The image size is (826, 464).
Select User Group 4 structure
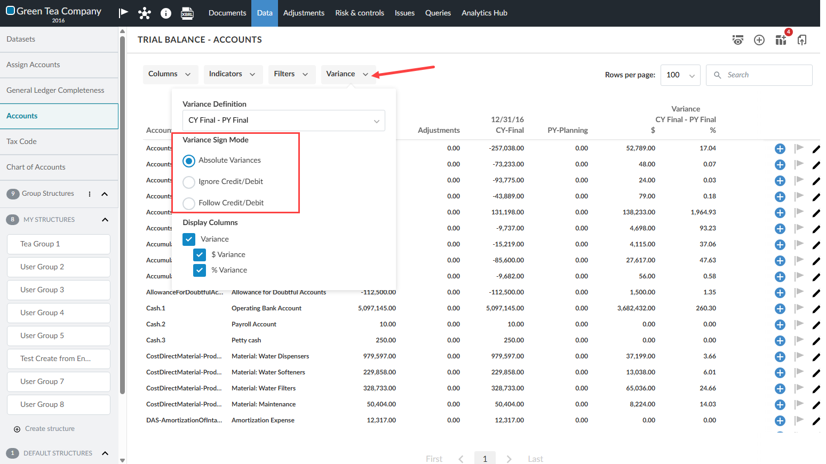59,313
